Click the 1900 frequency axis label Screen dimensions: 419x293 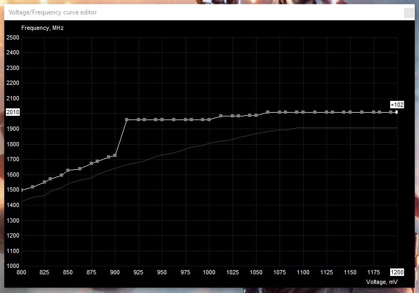tap(13, 129)
